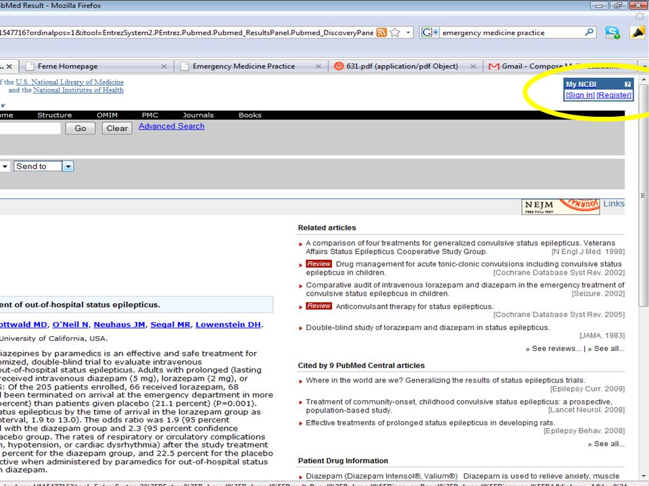
Task: Open Anticonvulsant therapy for status epilepticus article
Action: tap(414, 306)
